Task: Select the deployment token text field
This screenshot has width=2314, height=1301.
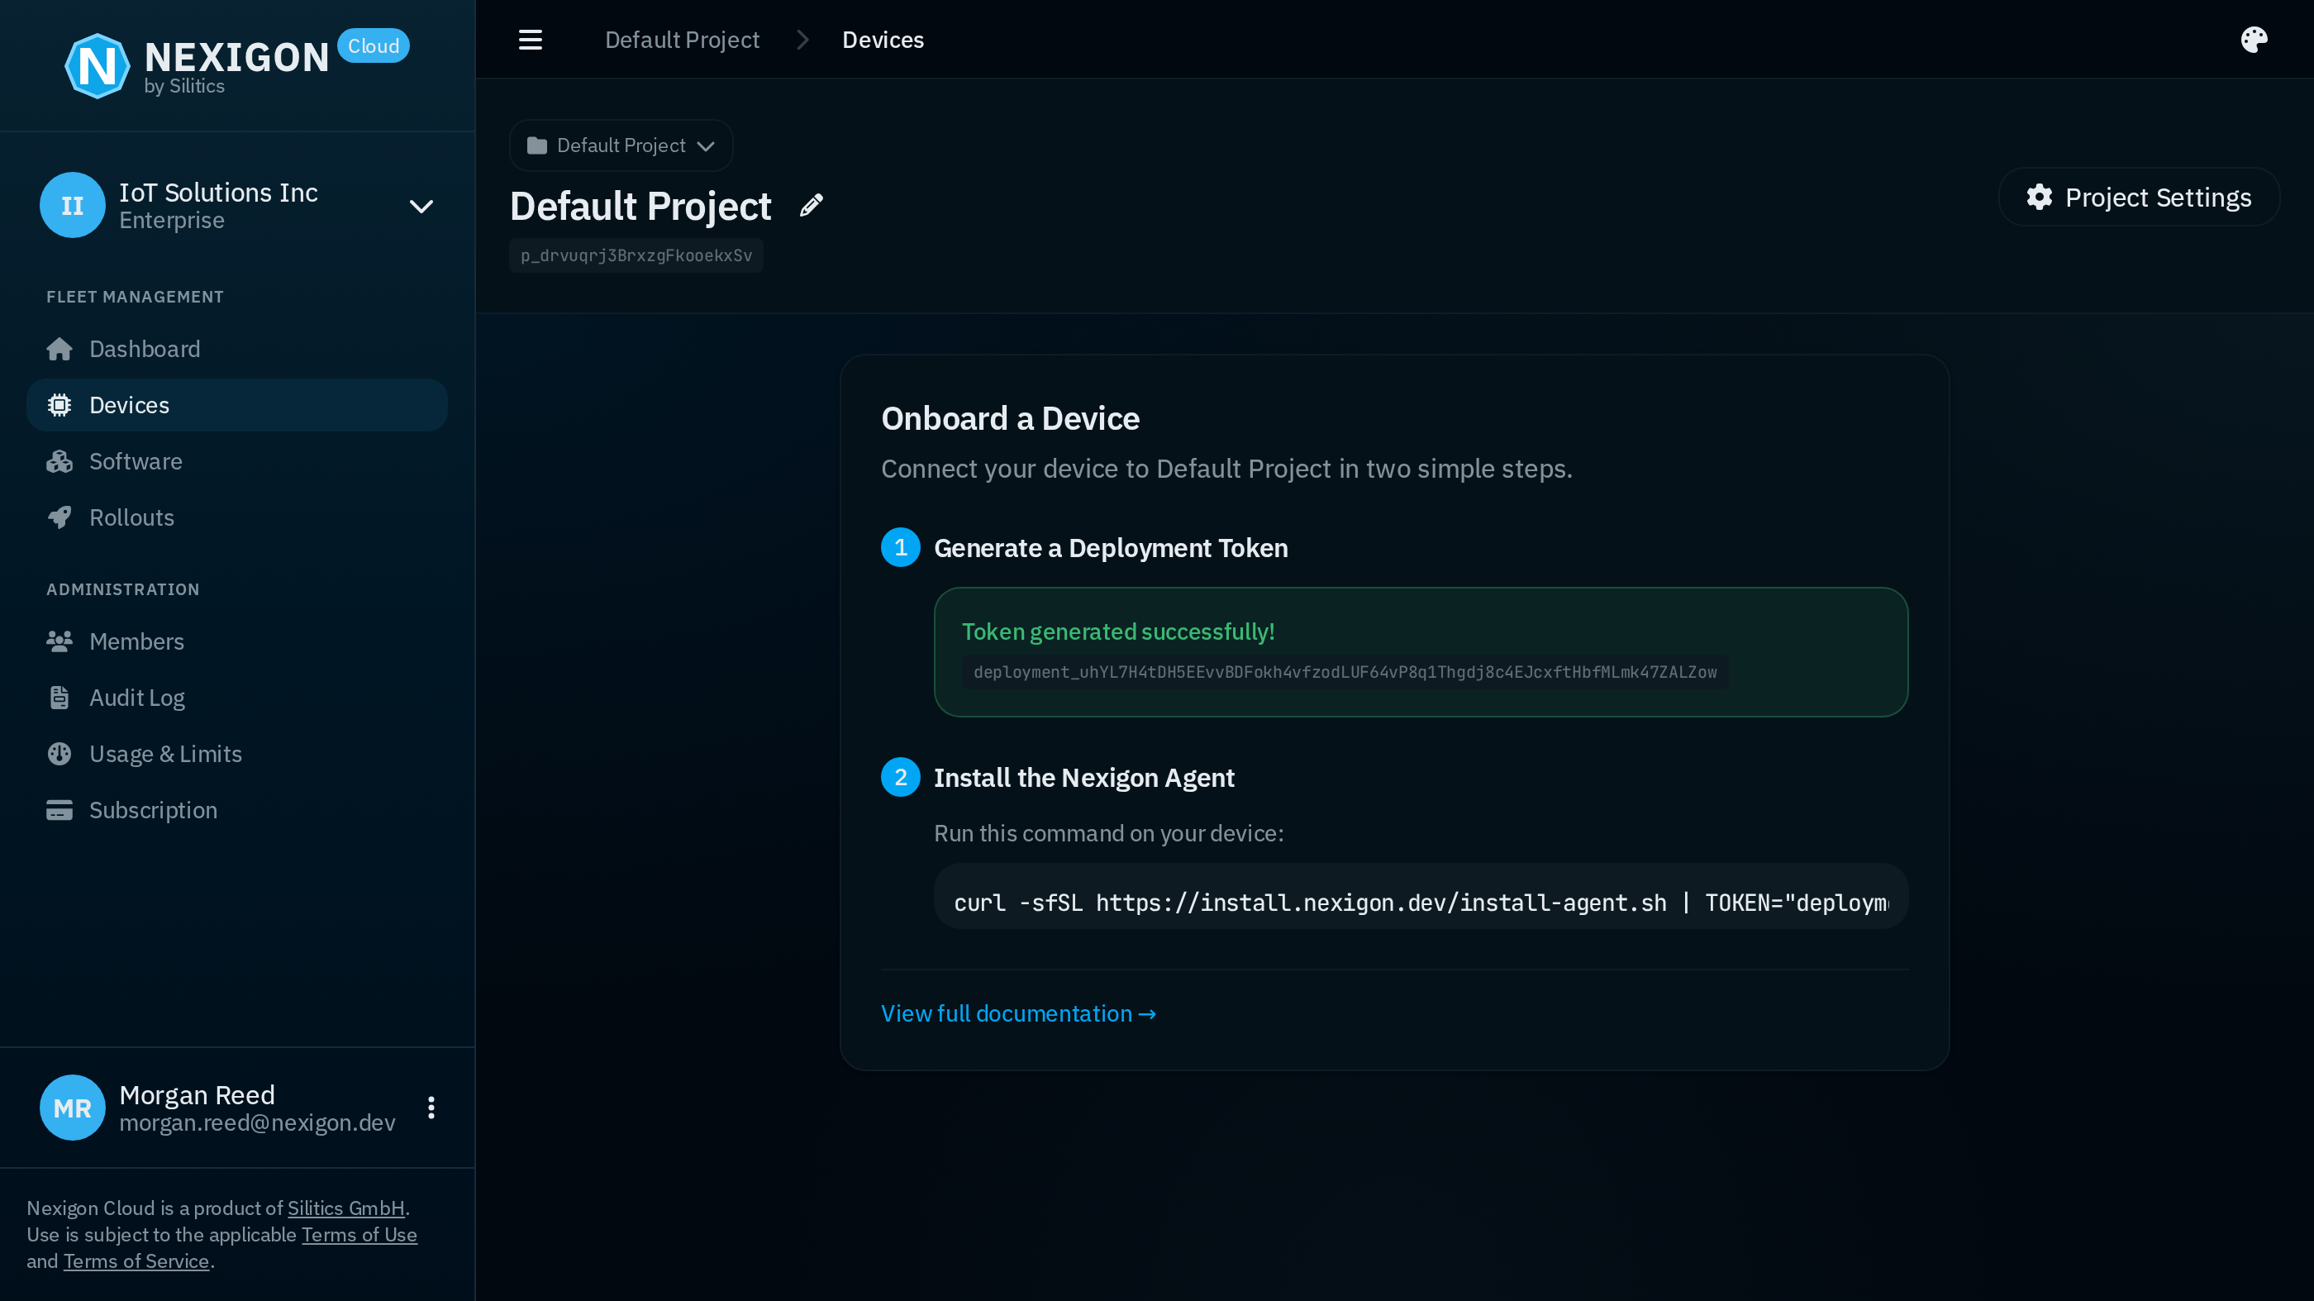Action: click(x=1345, y=671)
